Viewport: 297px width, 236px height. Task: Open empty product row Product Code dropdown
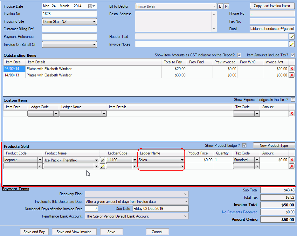coord(40,166)
